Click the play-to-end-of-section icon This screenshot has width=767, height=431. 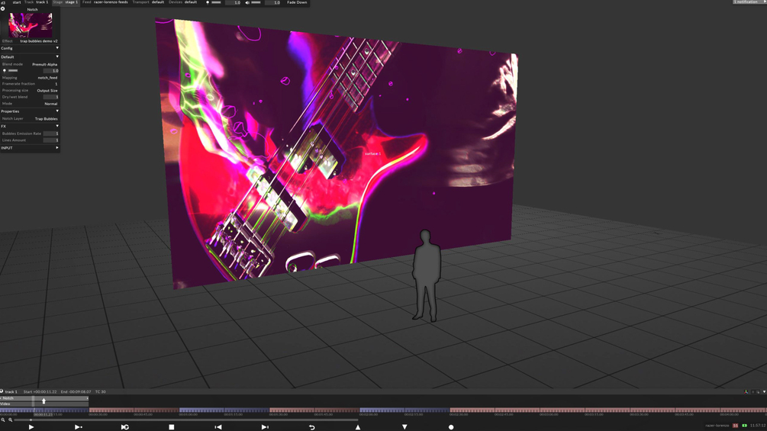(x=78, y=427)
